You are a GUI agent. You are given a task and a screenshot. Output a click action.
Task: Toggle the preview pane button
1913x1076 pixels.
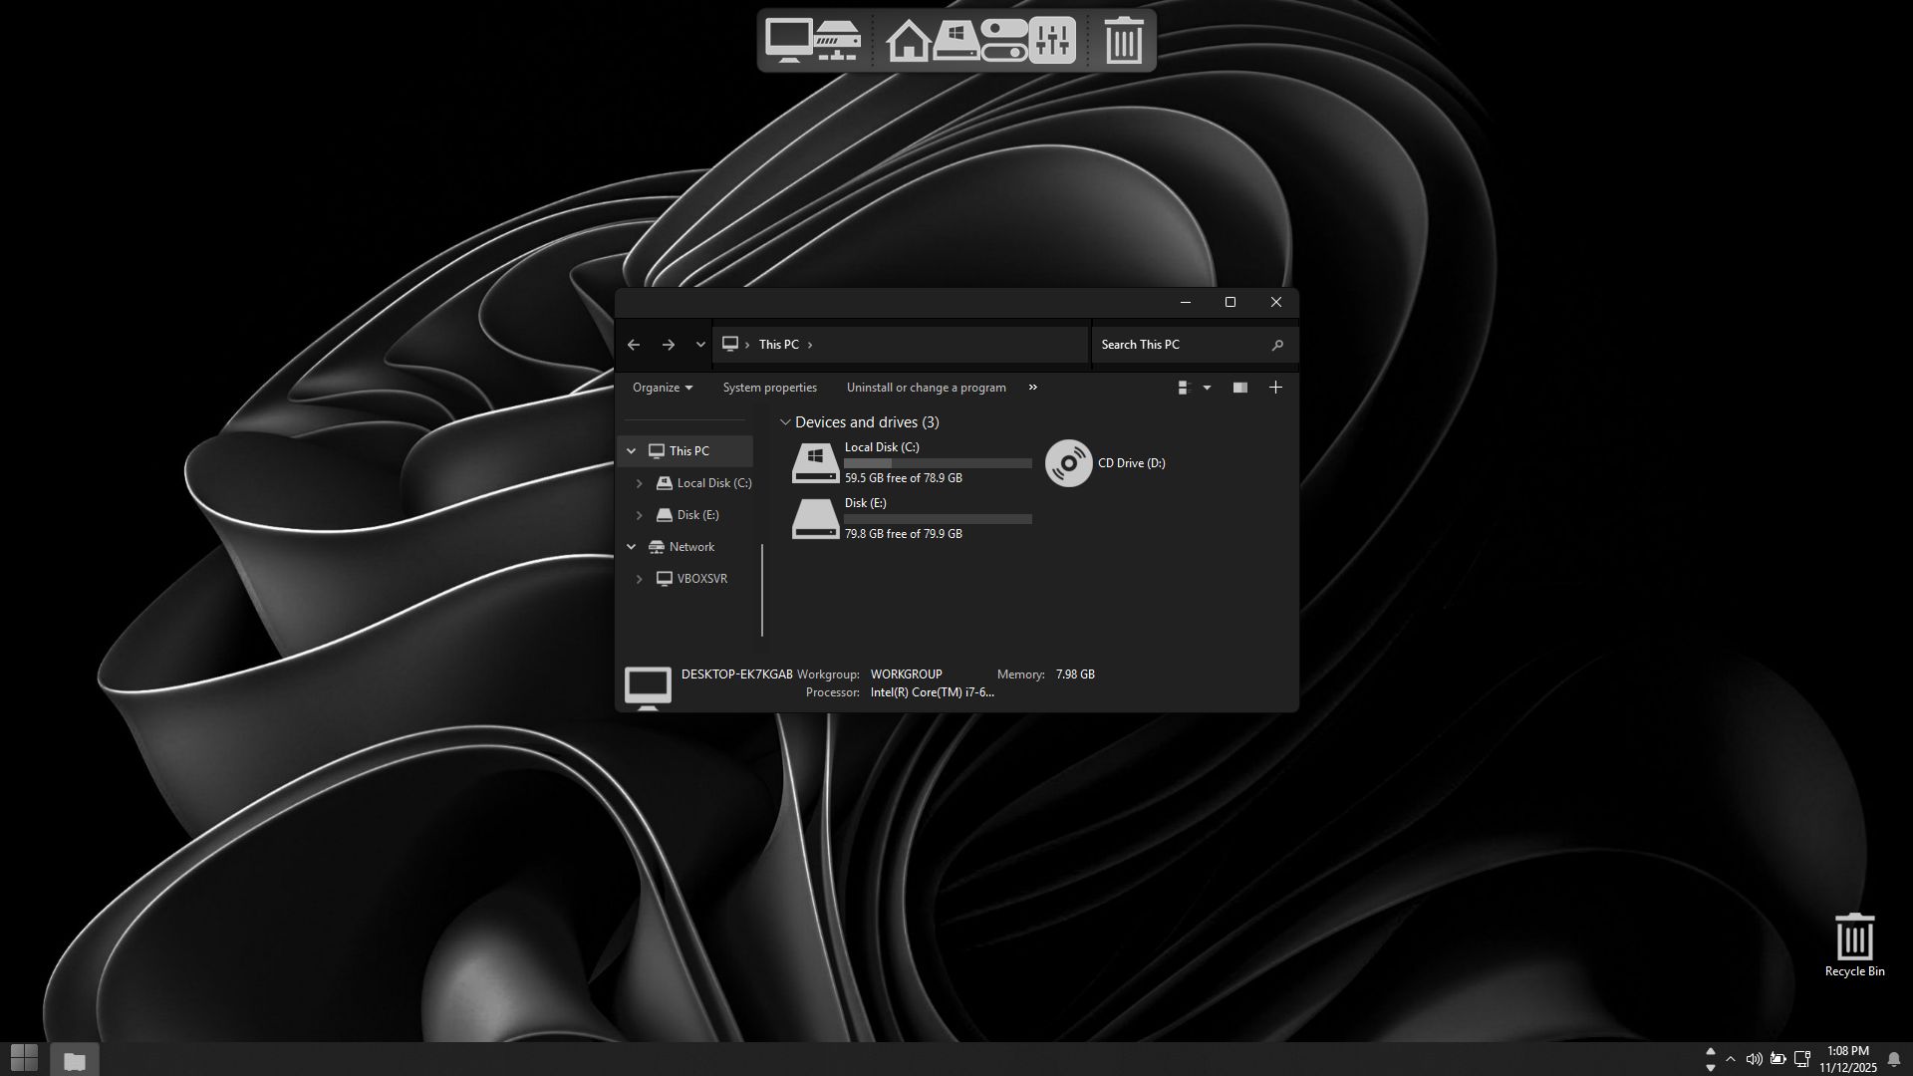pyautogui.click(x=1239, y=388)
